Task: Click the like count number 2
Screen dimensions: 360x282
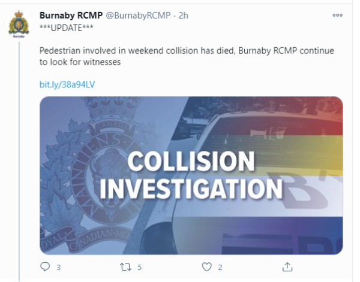Action: 221,266
